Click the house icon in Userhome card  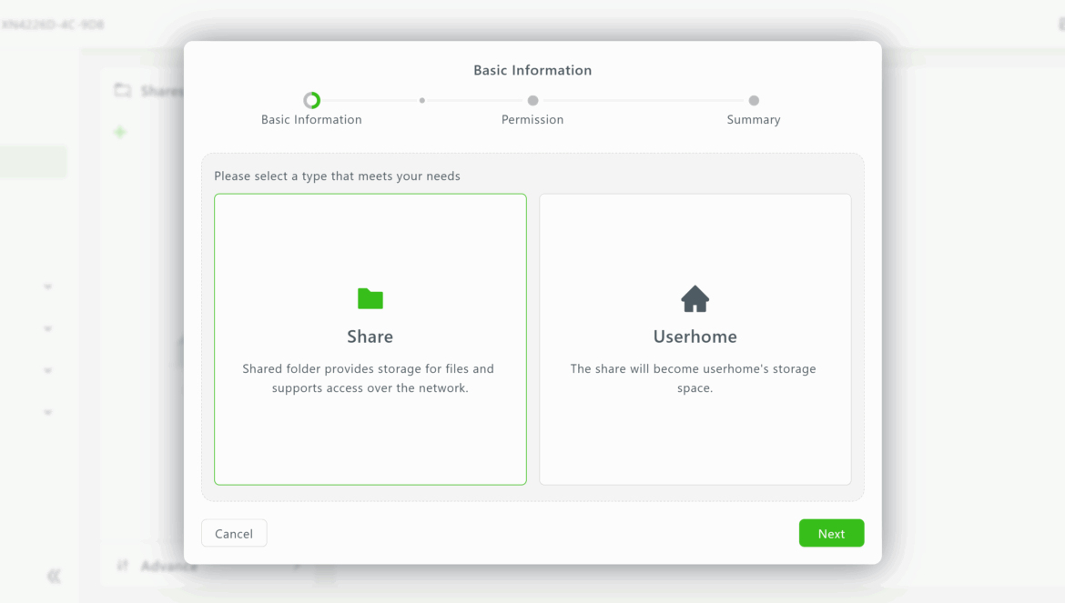point(695,298)
